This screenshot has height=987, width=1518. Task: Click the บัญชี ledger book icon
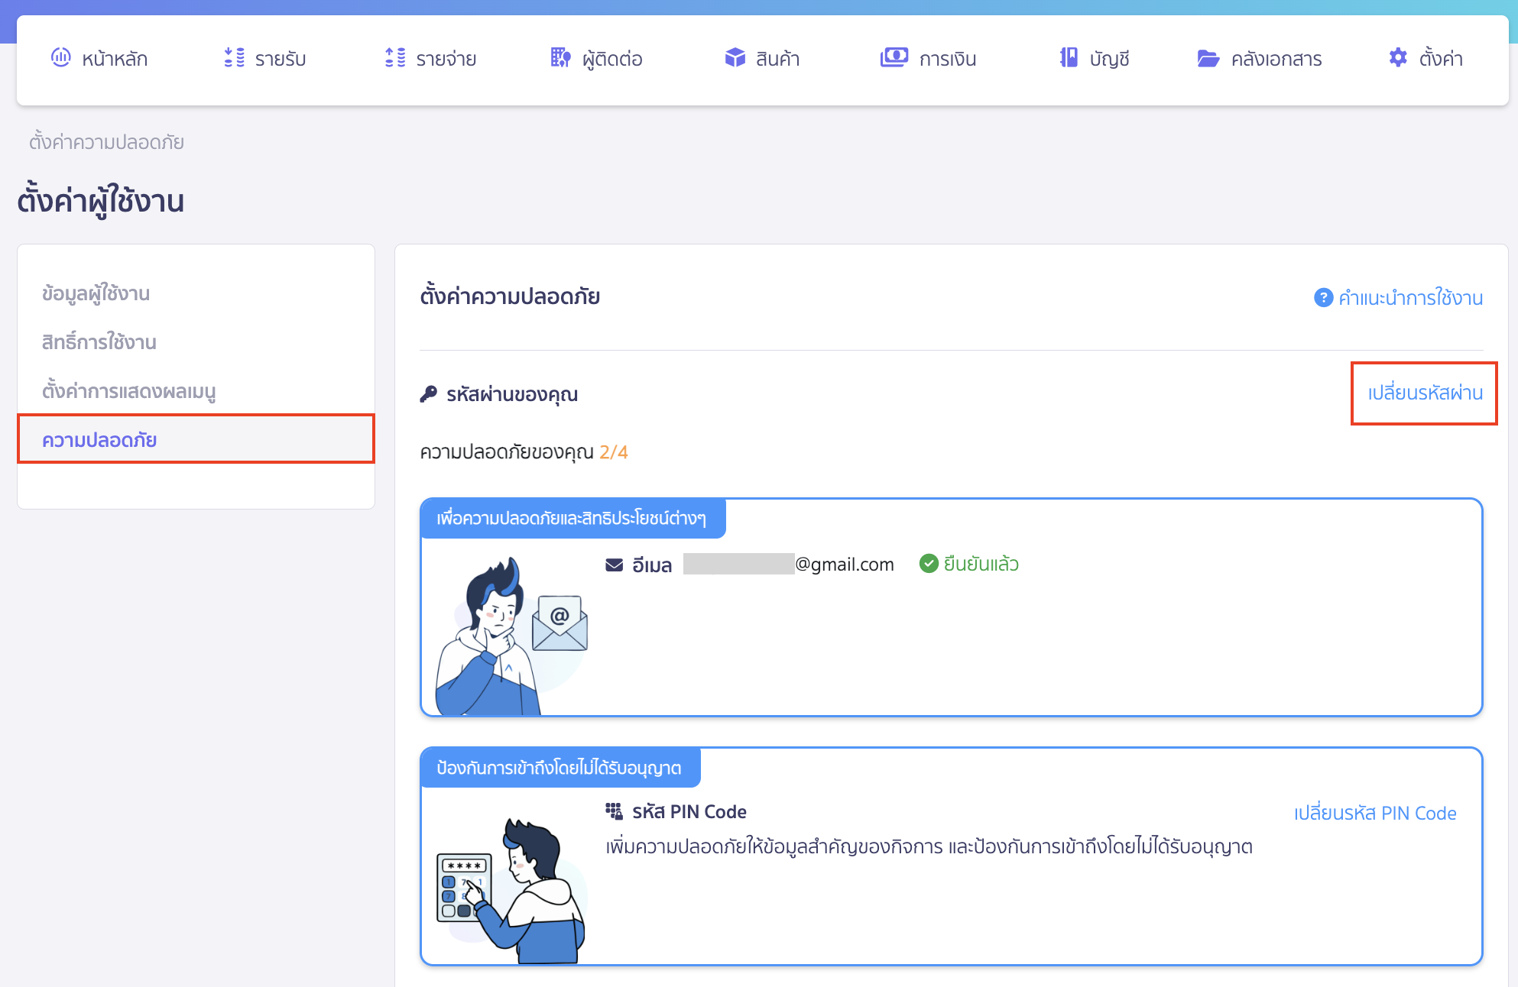[x=1070, y=57]
